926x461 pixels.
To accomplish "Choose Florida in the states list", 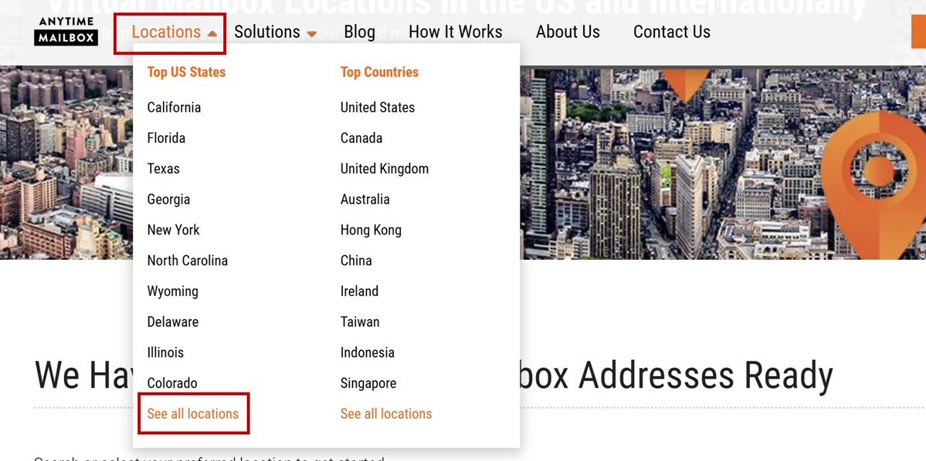I will [166, 138].
